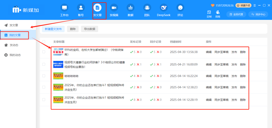This screenshot has width=272, height=128.
Task: Check the box for the 12:38:23 article
Action: 44,87
